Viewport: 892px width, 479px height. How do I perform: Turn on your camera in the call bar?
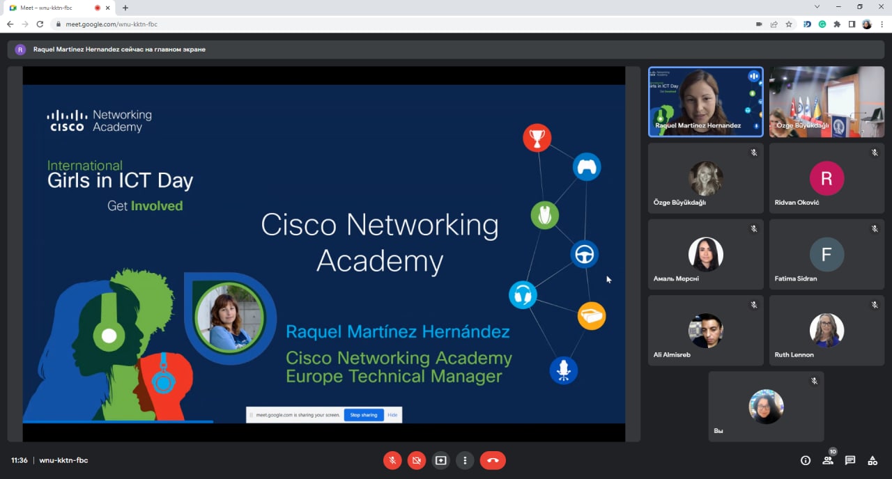coord(417,460)
